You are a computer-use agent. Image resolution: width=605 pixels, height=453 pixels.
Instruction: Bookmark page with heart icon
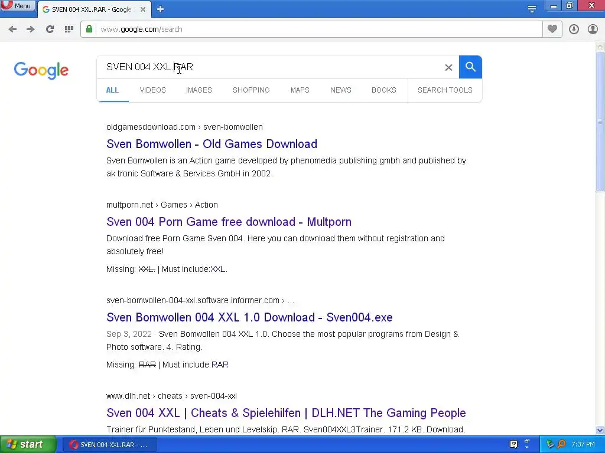(x=552, y=29)
